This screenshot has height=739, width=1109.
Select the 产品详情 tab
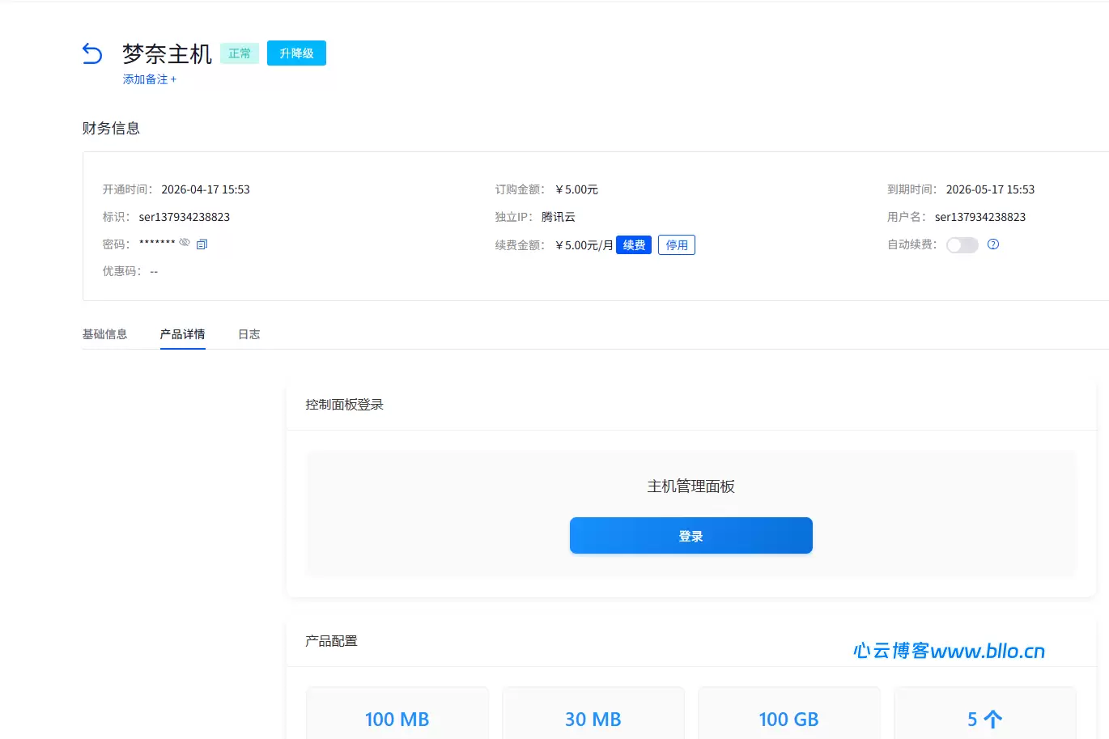tap(182, 334)
